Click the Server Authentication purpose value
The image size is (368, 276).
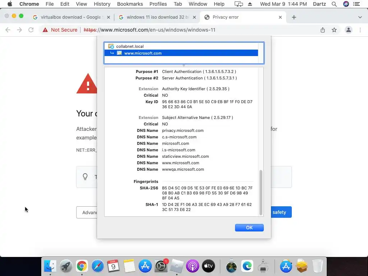coord(199,78)
